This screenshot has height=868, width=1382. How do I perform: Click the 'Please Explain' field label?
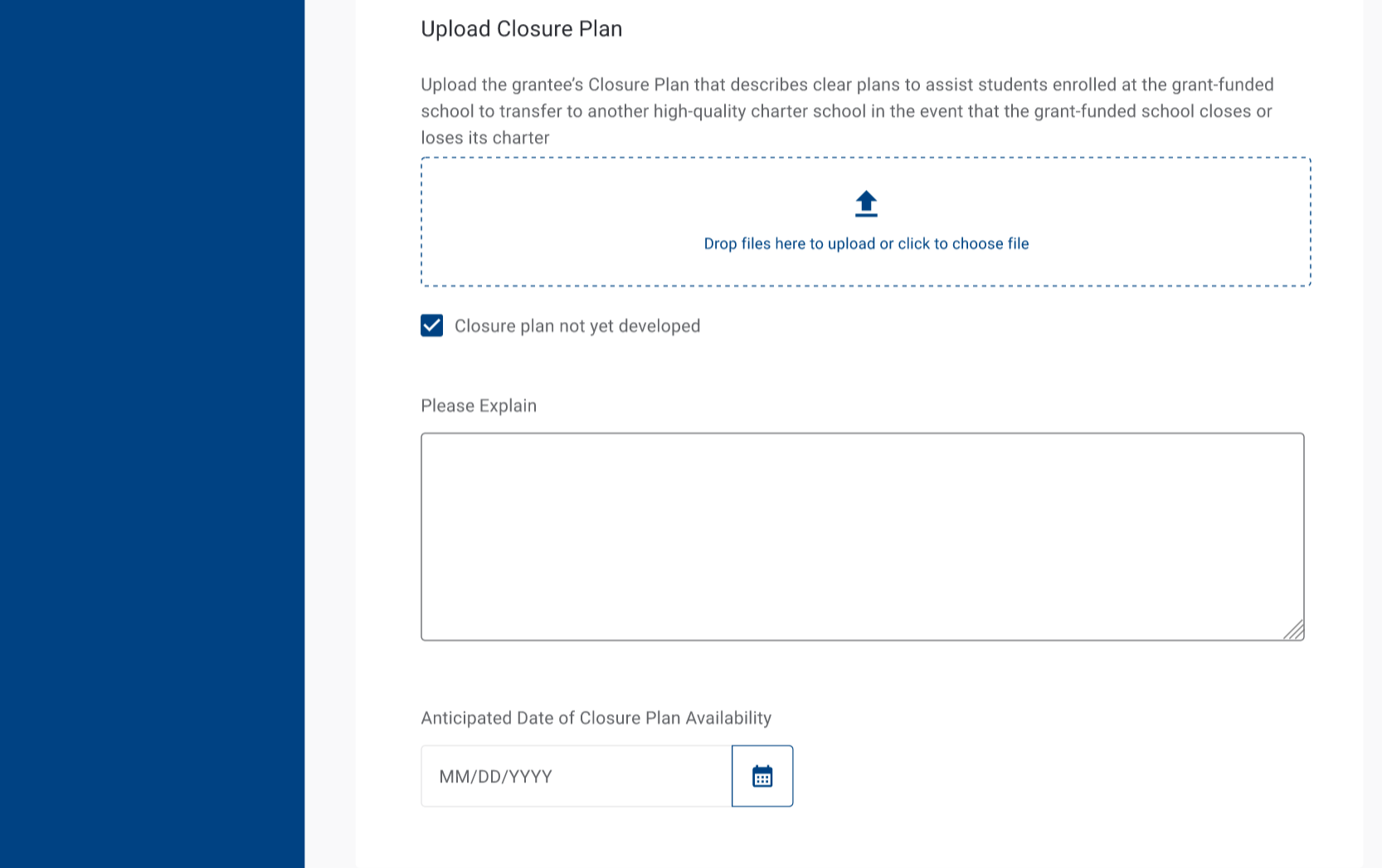point(479,406)
